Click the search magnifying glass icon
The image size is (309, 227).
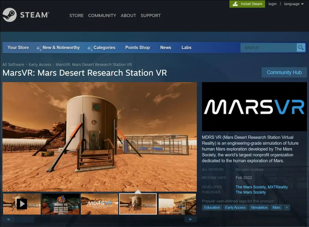(x=301, y=47)
